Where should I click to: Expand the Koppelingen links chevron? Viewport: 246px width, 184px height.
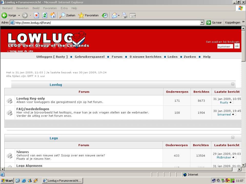tap(243, 22)
